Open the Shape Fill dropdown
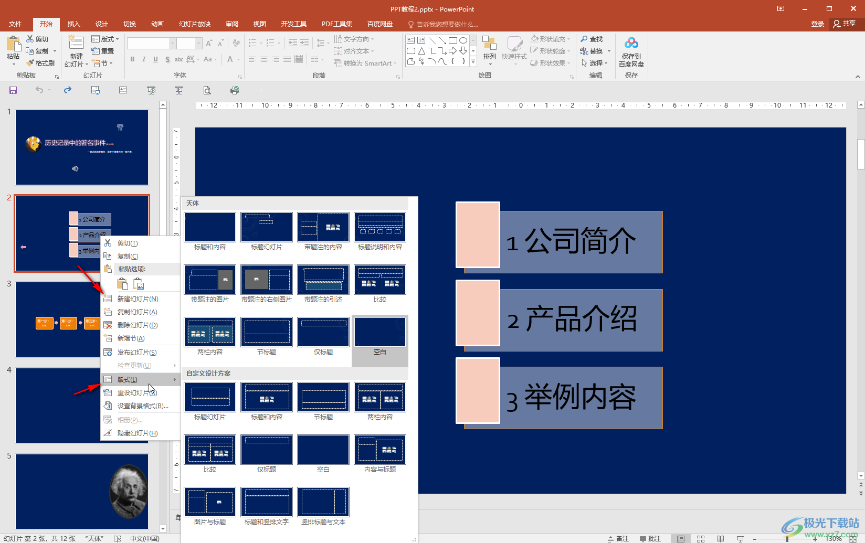This screenshot has height=543, width=865. pyautogui.click(x=550, y=39)
